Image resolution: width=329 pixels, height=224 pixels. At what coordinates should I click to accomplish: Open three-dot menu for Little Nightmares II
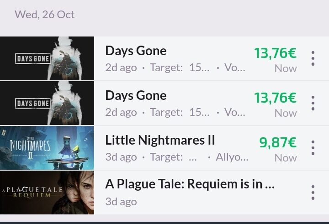tap(313, 148)
